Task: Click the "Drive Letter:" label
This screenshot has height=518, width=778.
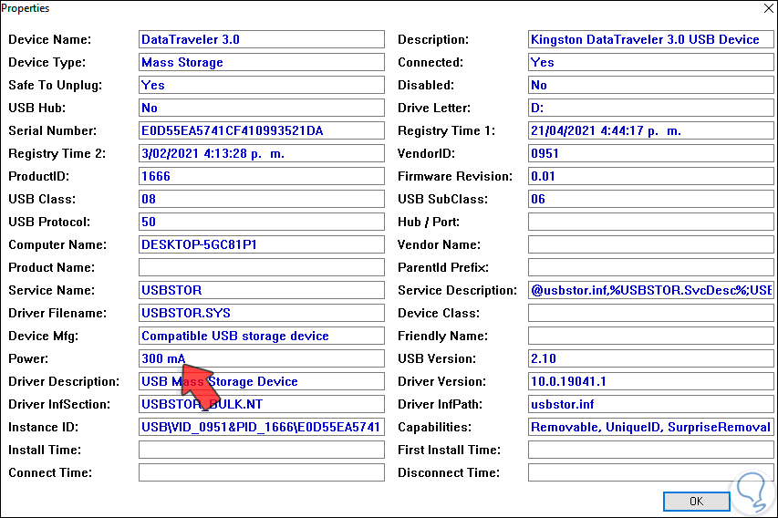Action: [x=434, y=108]
